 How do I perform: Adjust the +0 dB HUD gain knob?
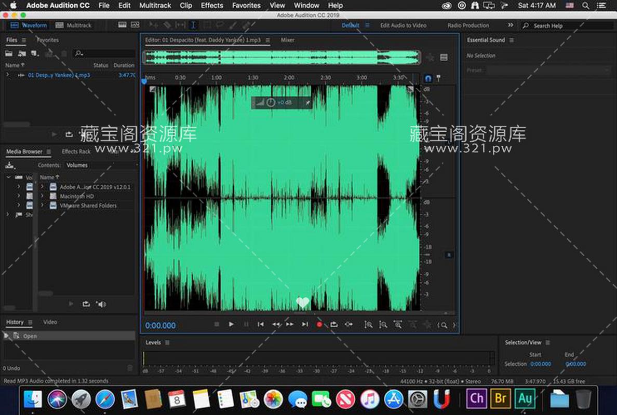[x=271, y=103]
